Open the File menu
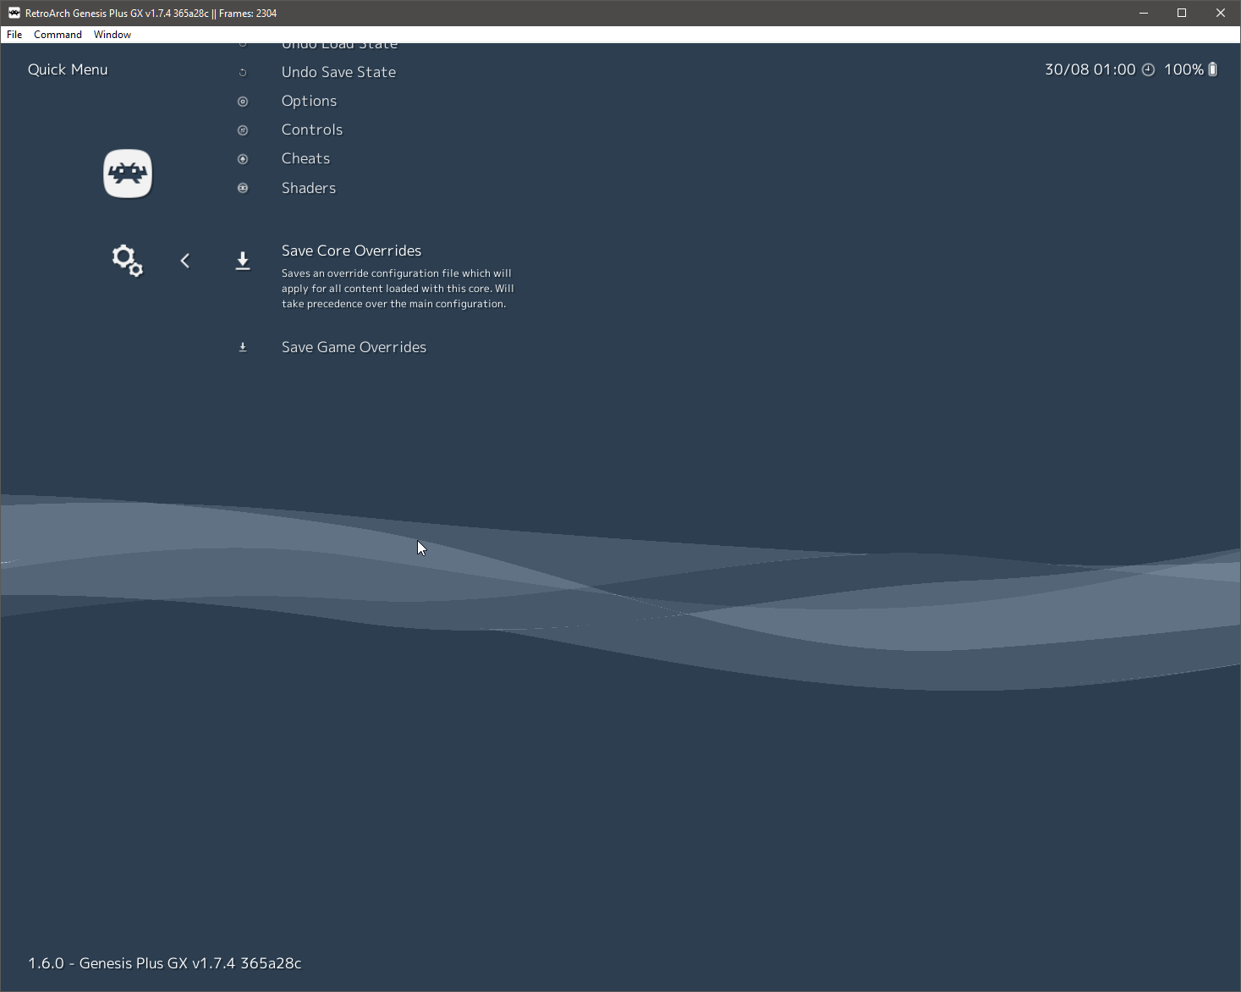The height and width of the screenshot is (992, 1241). (14, 35)
